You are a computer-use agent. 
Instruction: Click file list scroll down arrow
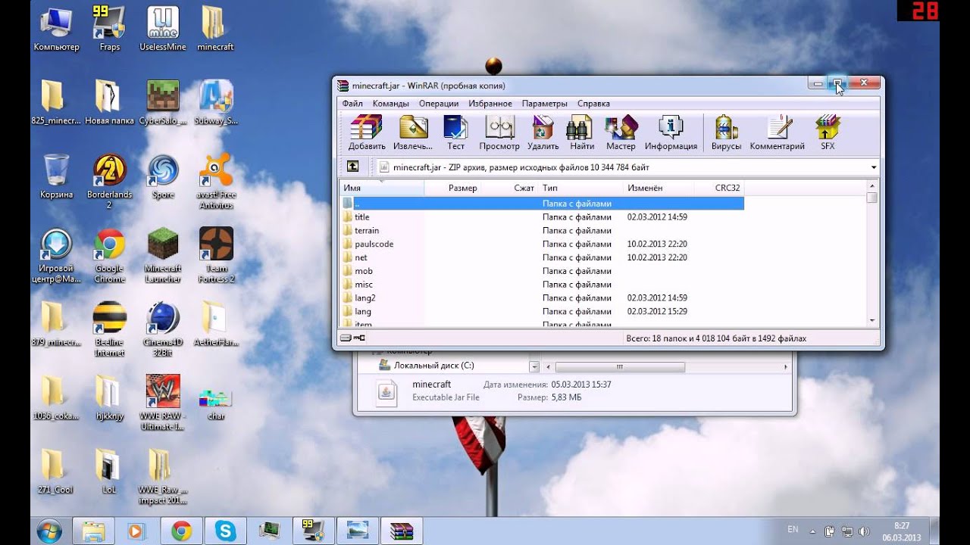tap(872, 321)
